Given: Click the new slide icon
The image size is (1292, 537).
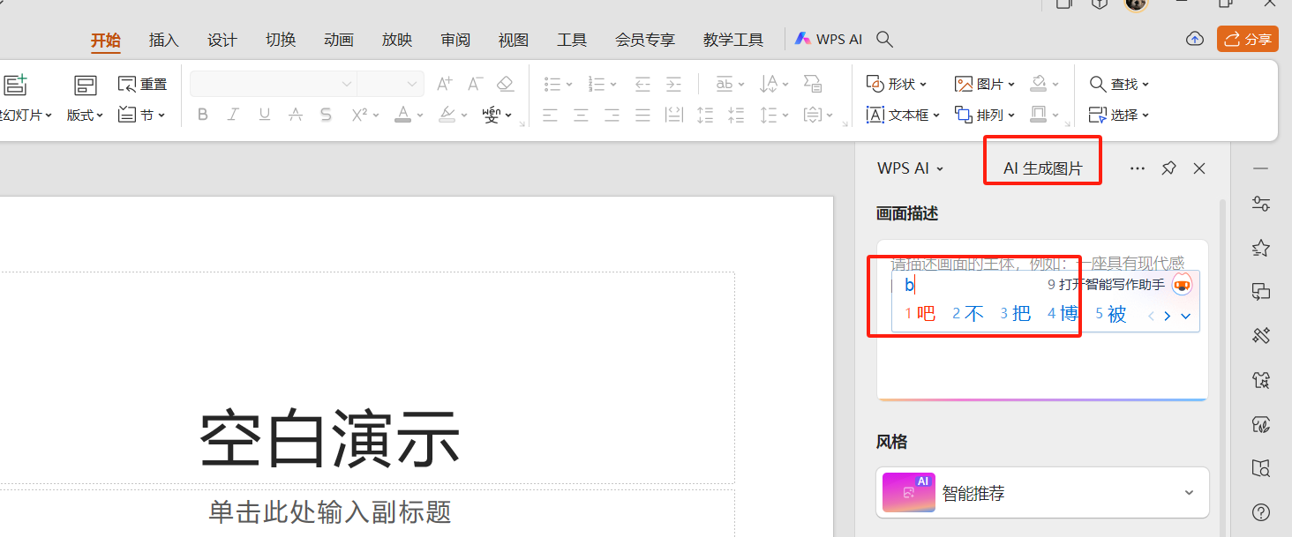Looking at the screenshot, I should click(x=16, y=85).
